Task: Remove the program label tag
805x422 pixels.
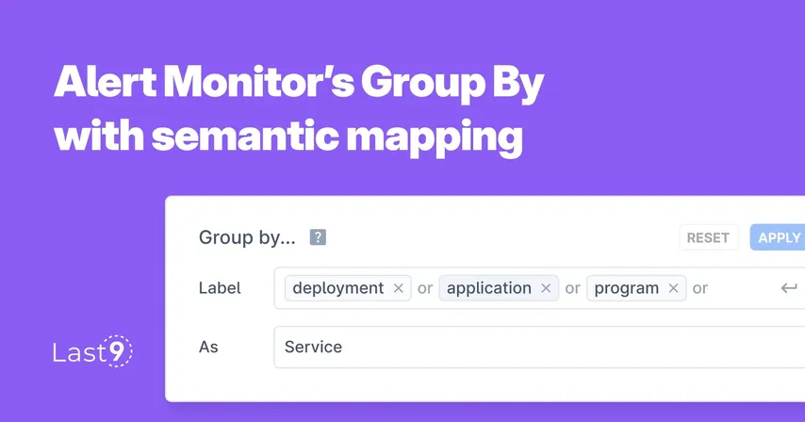Action: point(674,288)
